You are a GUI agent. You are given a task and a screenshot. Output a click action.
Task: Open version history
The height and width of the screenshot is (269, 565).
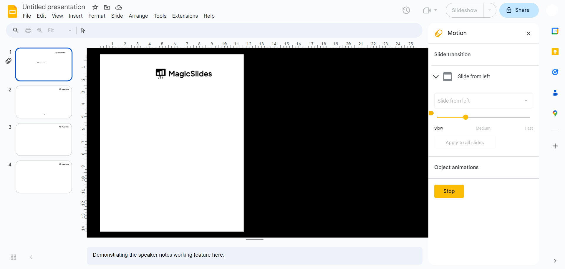click(x=406, y=10)
